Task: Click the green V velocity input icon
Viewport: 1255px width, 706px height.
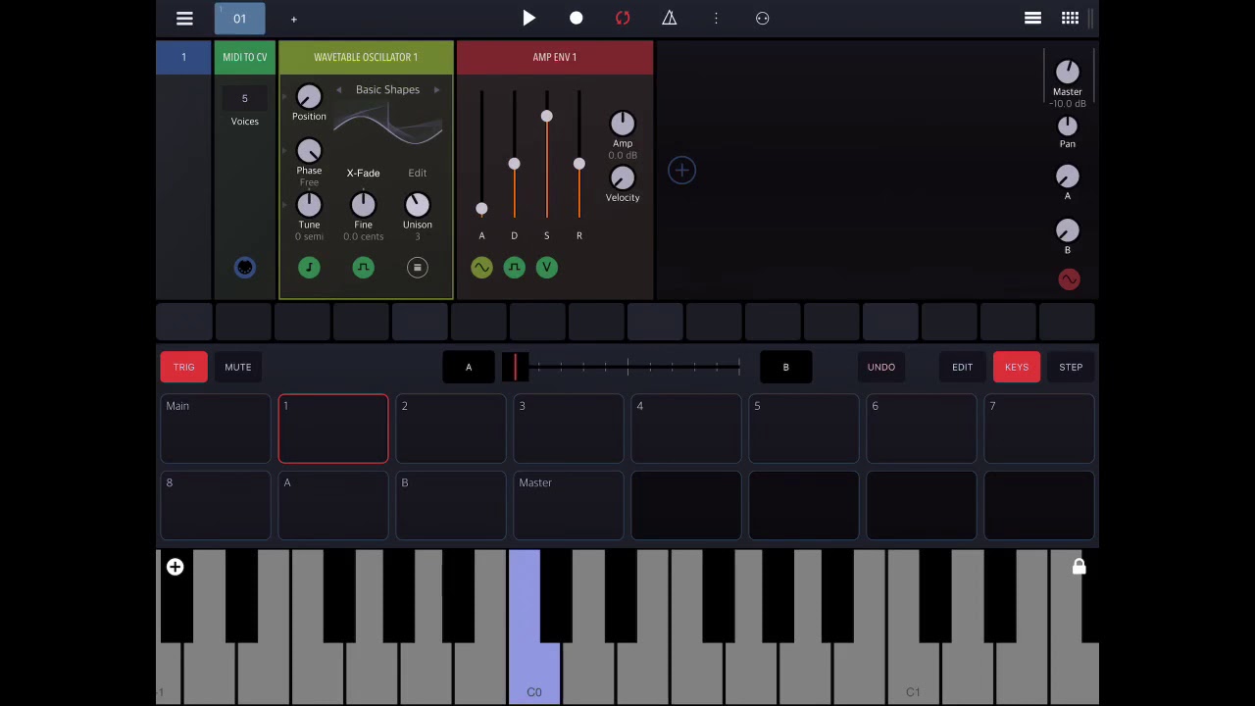Action: (546, 267)
